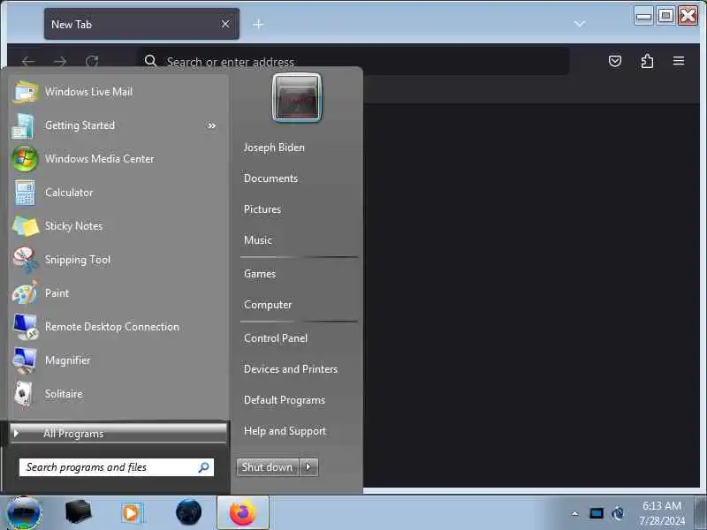The height and width of the screenshot is (530, 707).
Task: Expand Getting Started jump list arrow
Action: pos(211,125)
